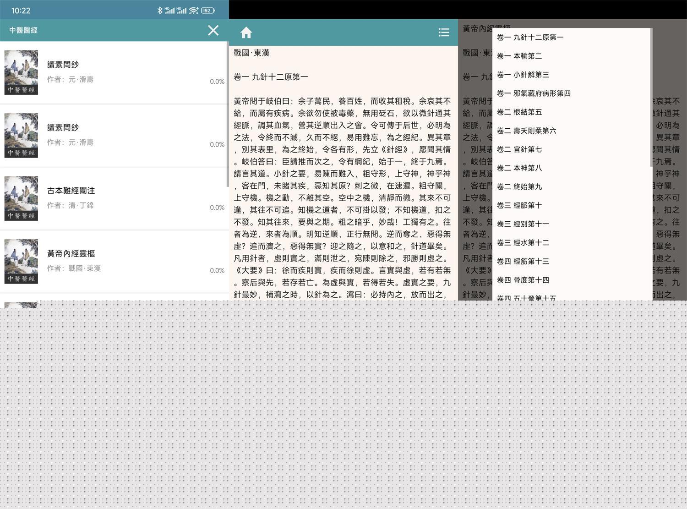Click the 中醫醫經 header title

tap(23, 30)
